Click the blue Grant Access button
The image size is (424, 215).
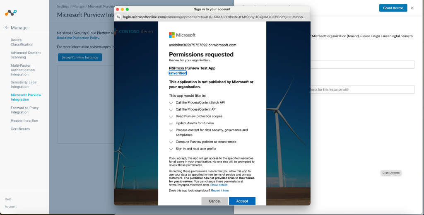[x=393, y=8]
